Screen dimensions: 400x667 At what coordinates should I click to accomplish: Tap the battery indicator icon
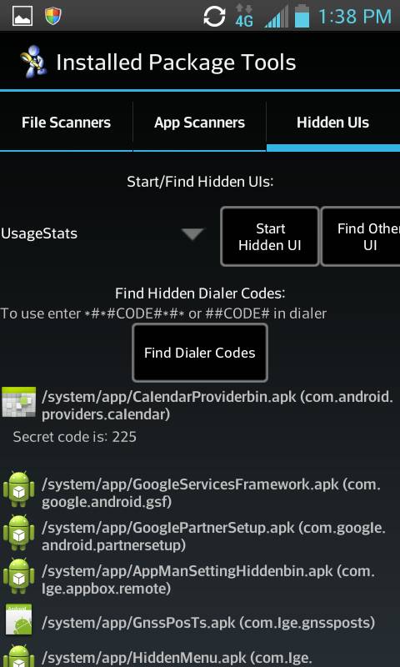[x=302, y=16]
